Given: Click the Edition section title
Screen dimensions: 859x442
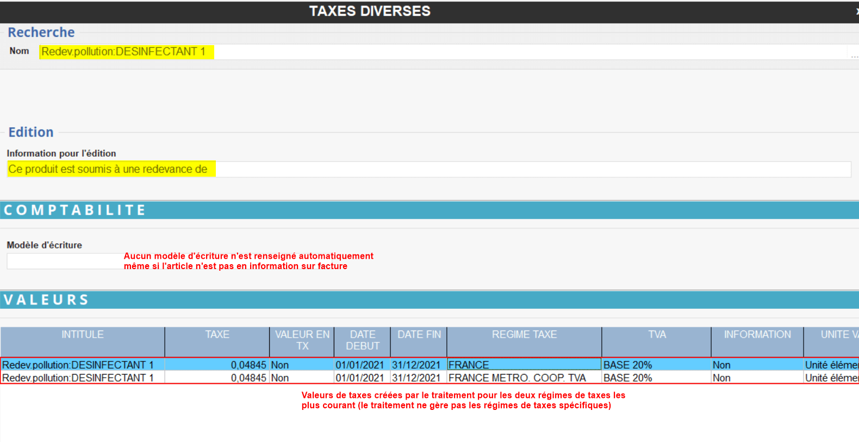Looking at the screenshot, I should pyautogui.click(x=31, y=132).
